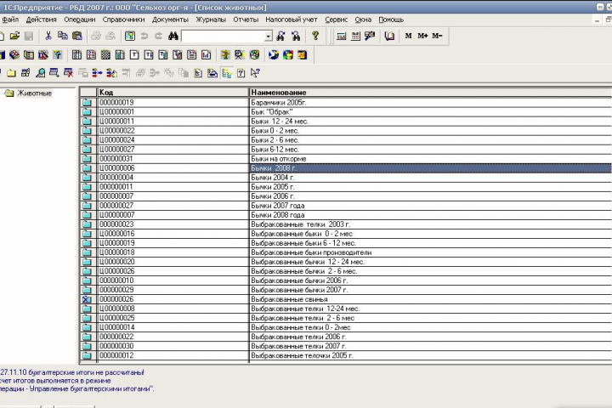The image size is (612, 408).
Task: Click the Paste clipboard icon
Action: pyautogui.click(x=77, y=36)
